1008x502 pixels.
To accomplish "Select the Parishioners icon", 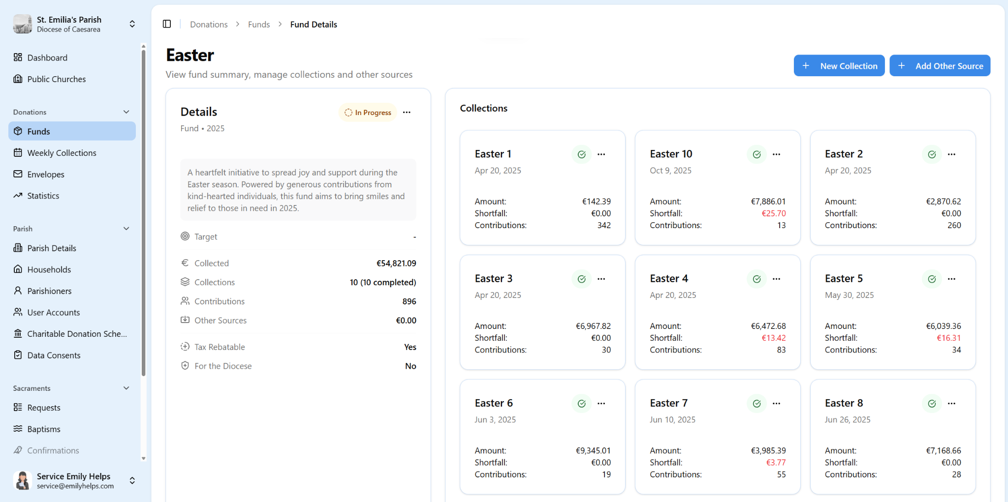I will click(x=18, y=291).
